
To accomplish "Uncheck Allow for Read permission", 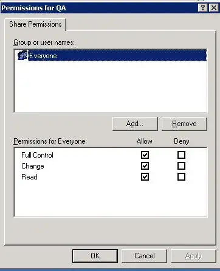I will [145, 177].
